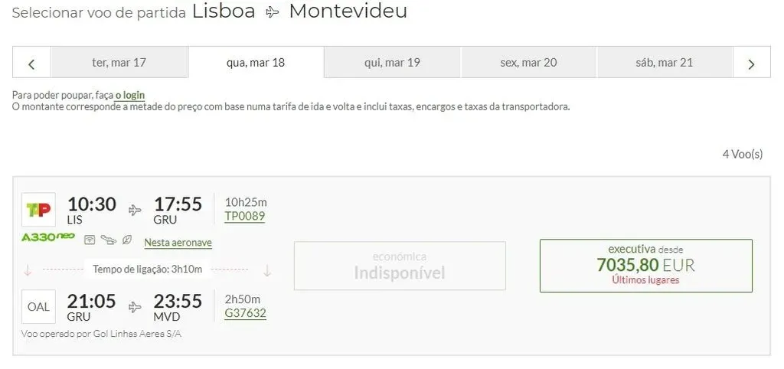The image size is (784, 369).
Task: Open the login link
Action: (x=129, y=96)
